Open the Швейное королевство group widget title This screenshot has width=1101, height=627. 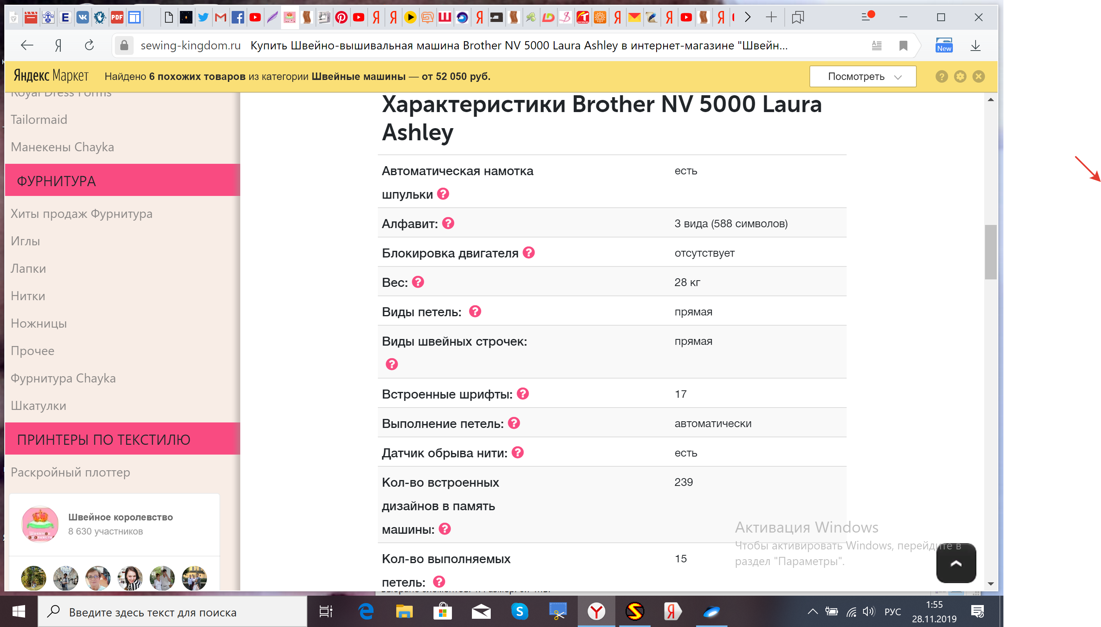click(121, 517)
